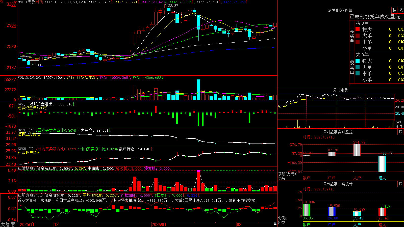Click the red question mark icon near 3287
Viewport: 404px width, 227px height.
(x=16, y=2)
